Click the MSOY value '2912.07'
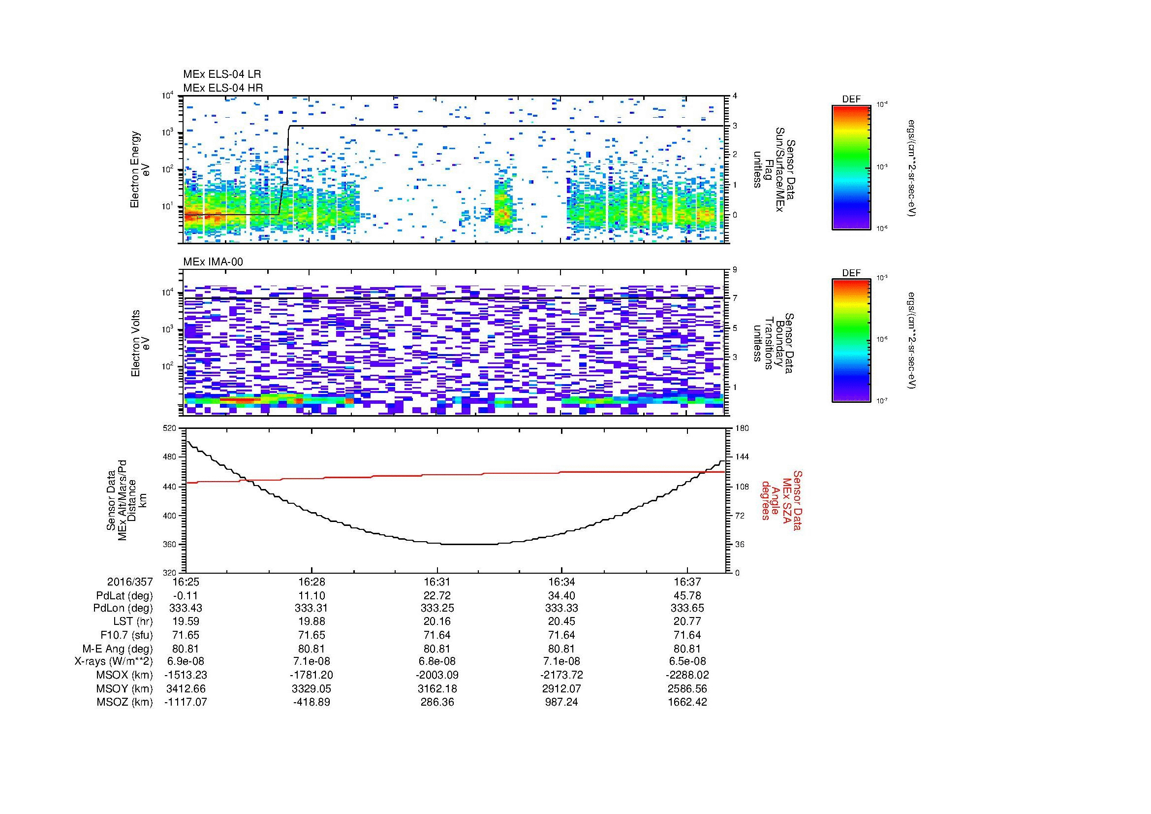The image size is (1151, 814). [x=561, y=688]
